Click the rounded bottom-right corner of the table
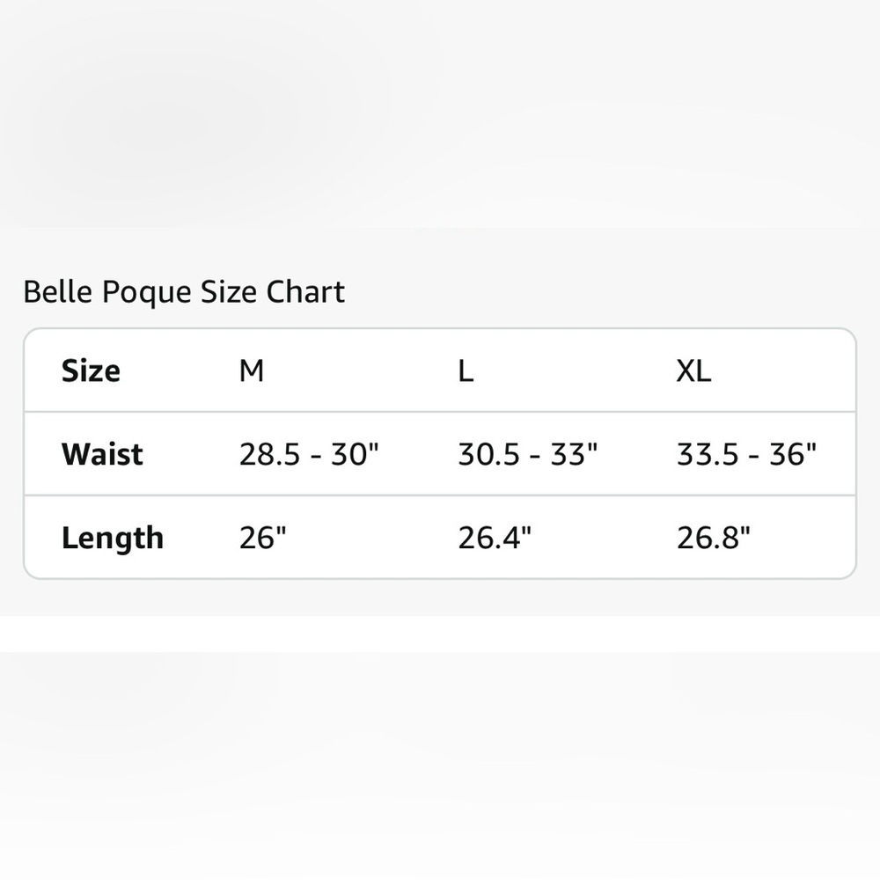This screenshot has height=880, width=880. pyautogui.click(x=851, y=574)
